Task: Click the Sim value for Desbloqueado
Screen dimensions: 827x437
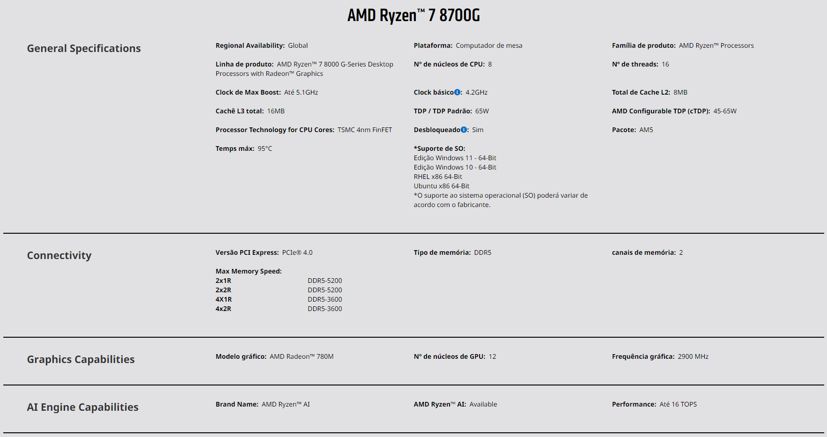Action: [478, 130]
